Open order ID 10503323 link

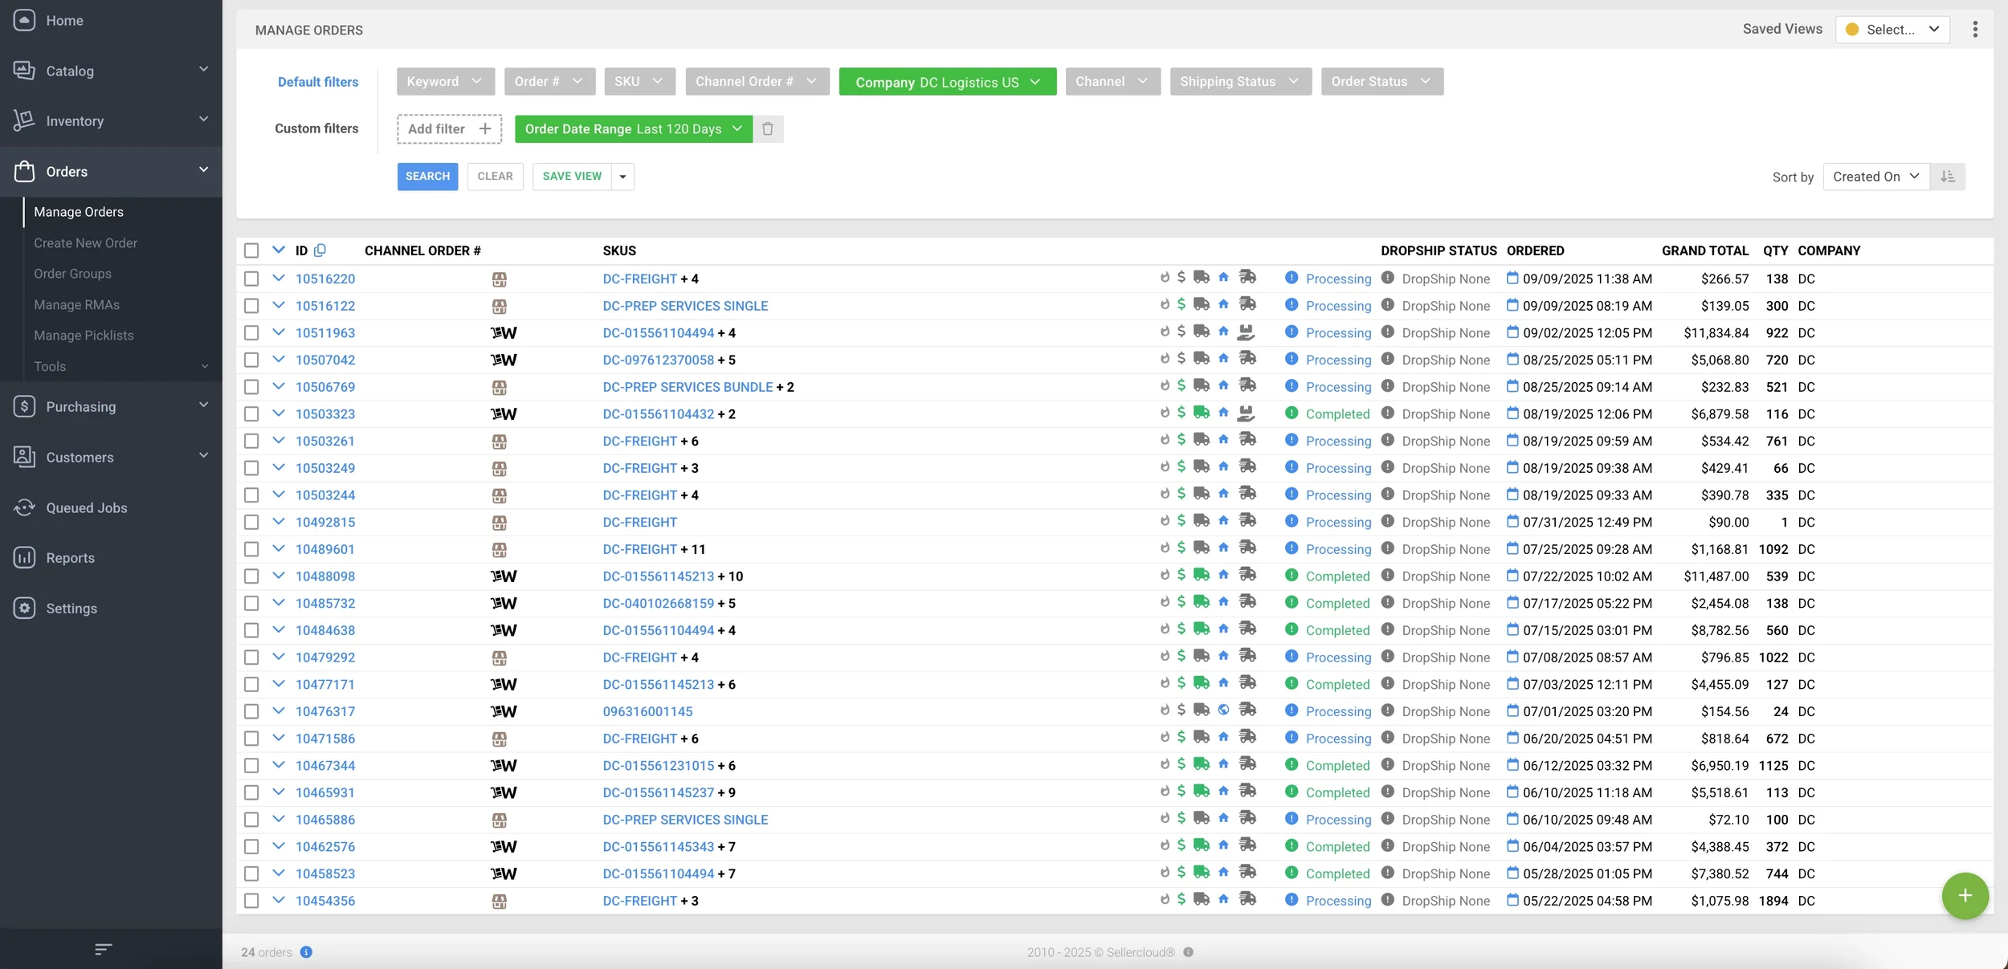[324, 414]
